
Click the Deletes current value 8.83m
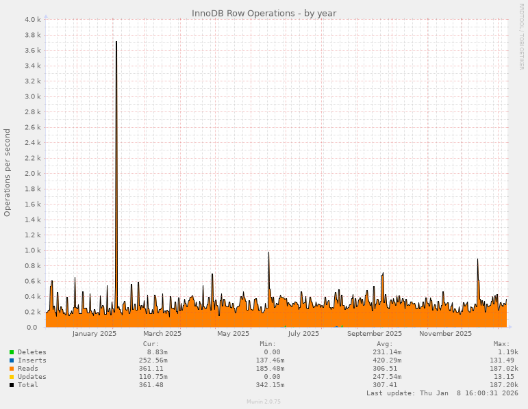coord(157,352)
